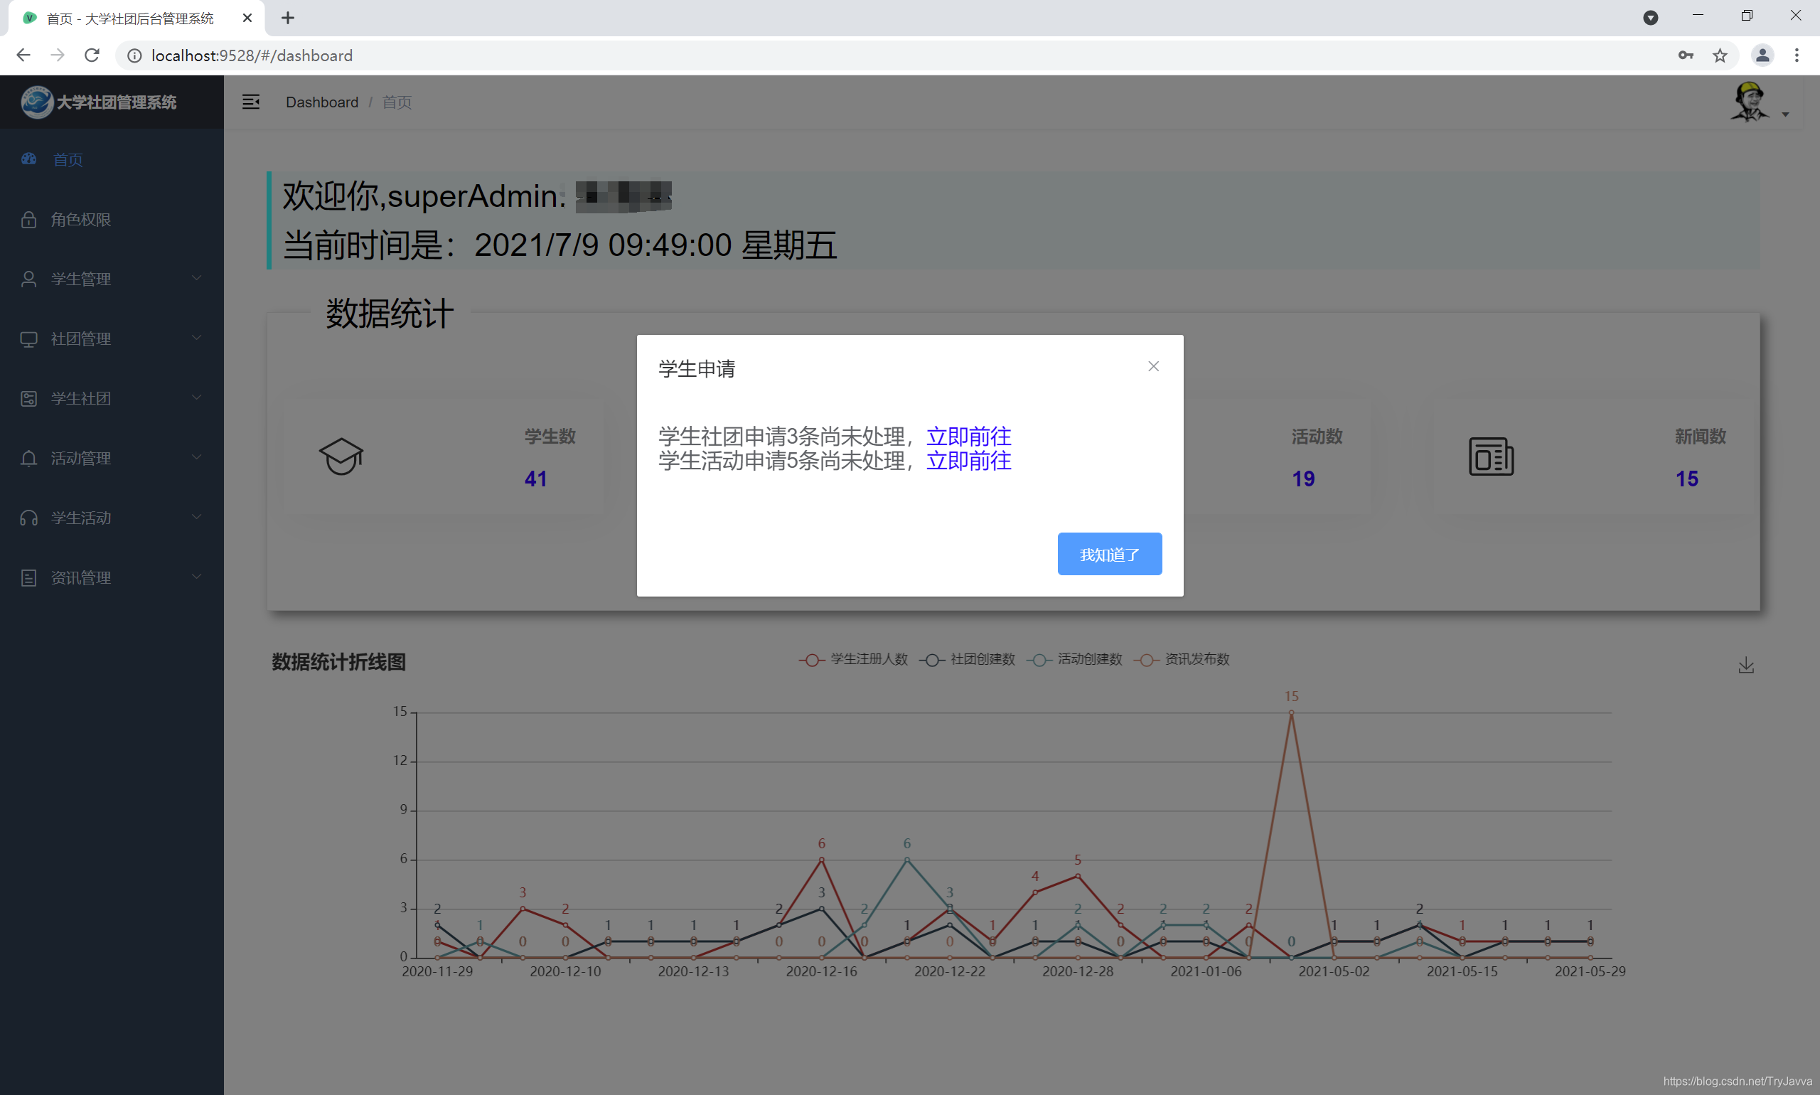Select 角色权限 in sidebar
1820x1095 pixels.
click(81, 219)
